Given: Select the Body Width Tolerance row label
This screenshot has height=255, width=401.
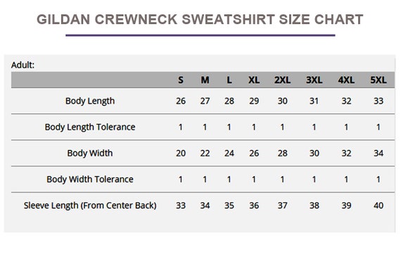Looking at the screenshot, I should [x=90, y=180].
